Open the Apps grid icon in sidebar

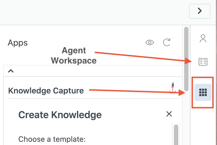(x=203, y=92)
